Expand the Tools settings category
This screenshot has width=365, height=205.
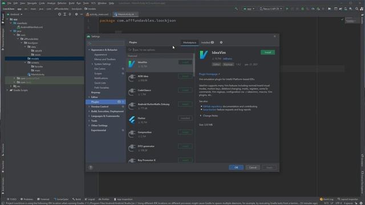(x=89, y=121)
